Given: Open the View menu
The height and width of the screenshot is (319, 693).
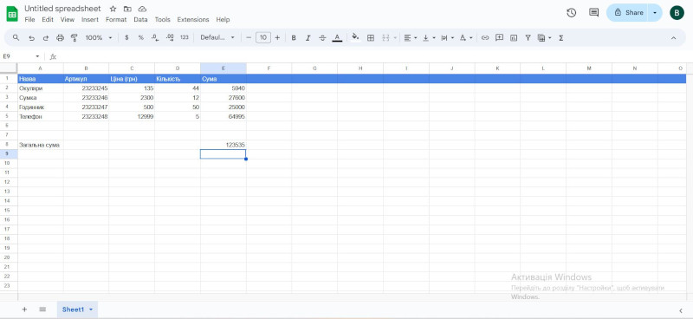Looking at the screenshot, I should pyautogui.click(x=68, y=20).
